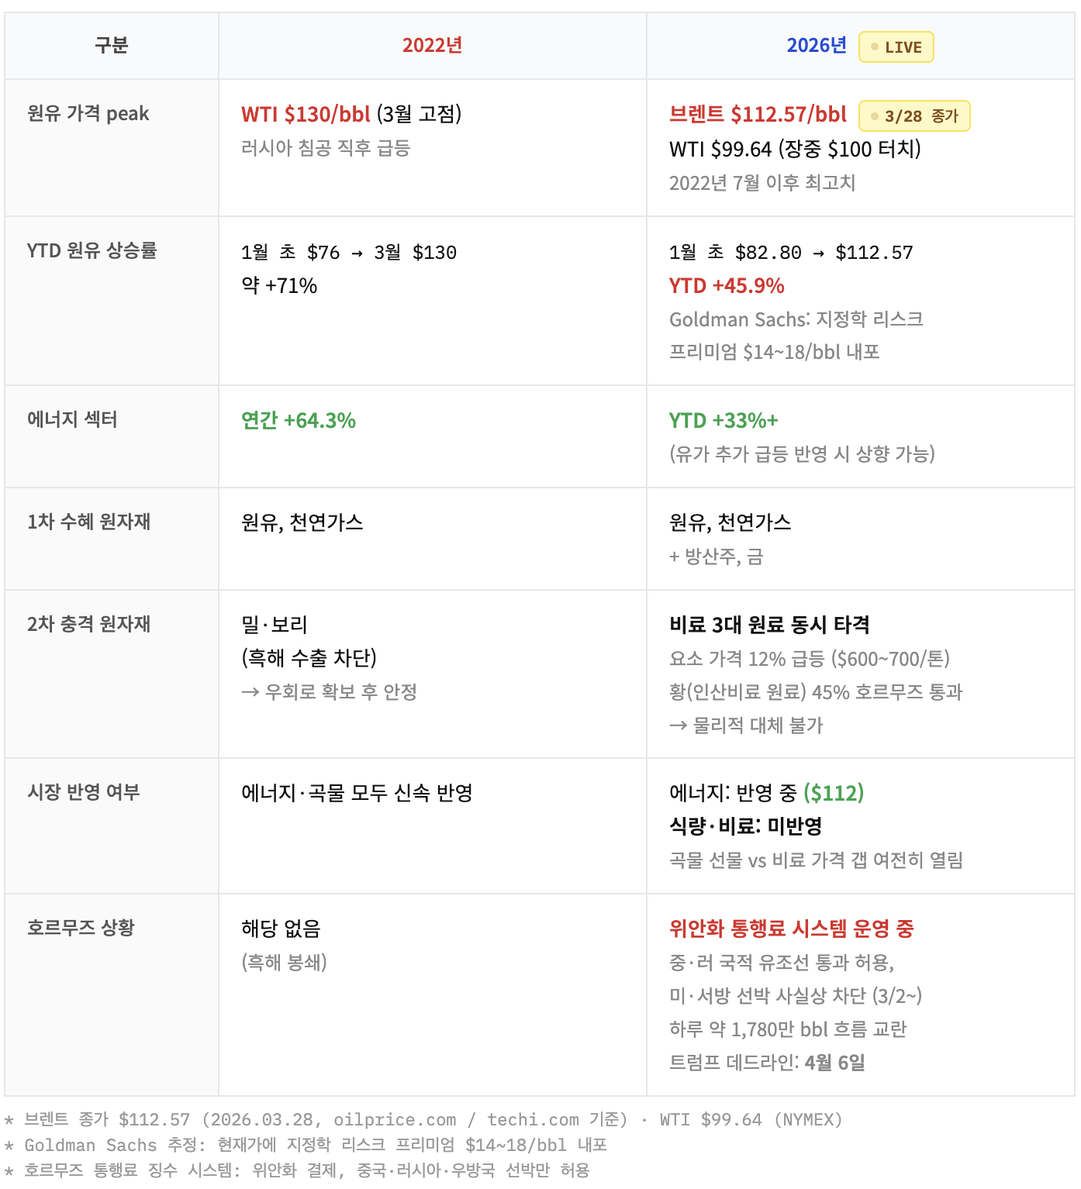The width and height of the screenshot is (1081, 1189).
Task: Click the 원유 가격 peak row label
Action: click(88, 114)
